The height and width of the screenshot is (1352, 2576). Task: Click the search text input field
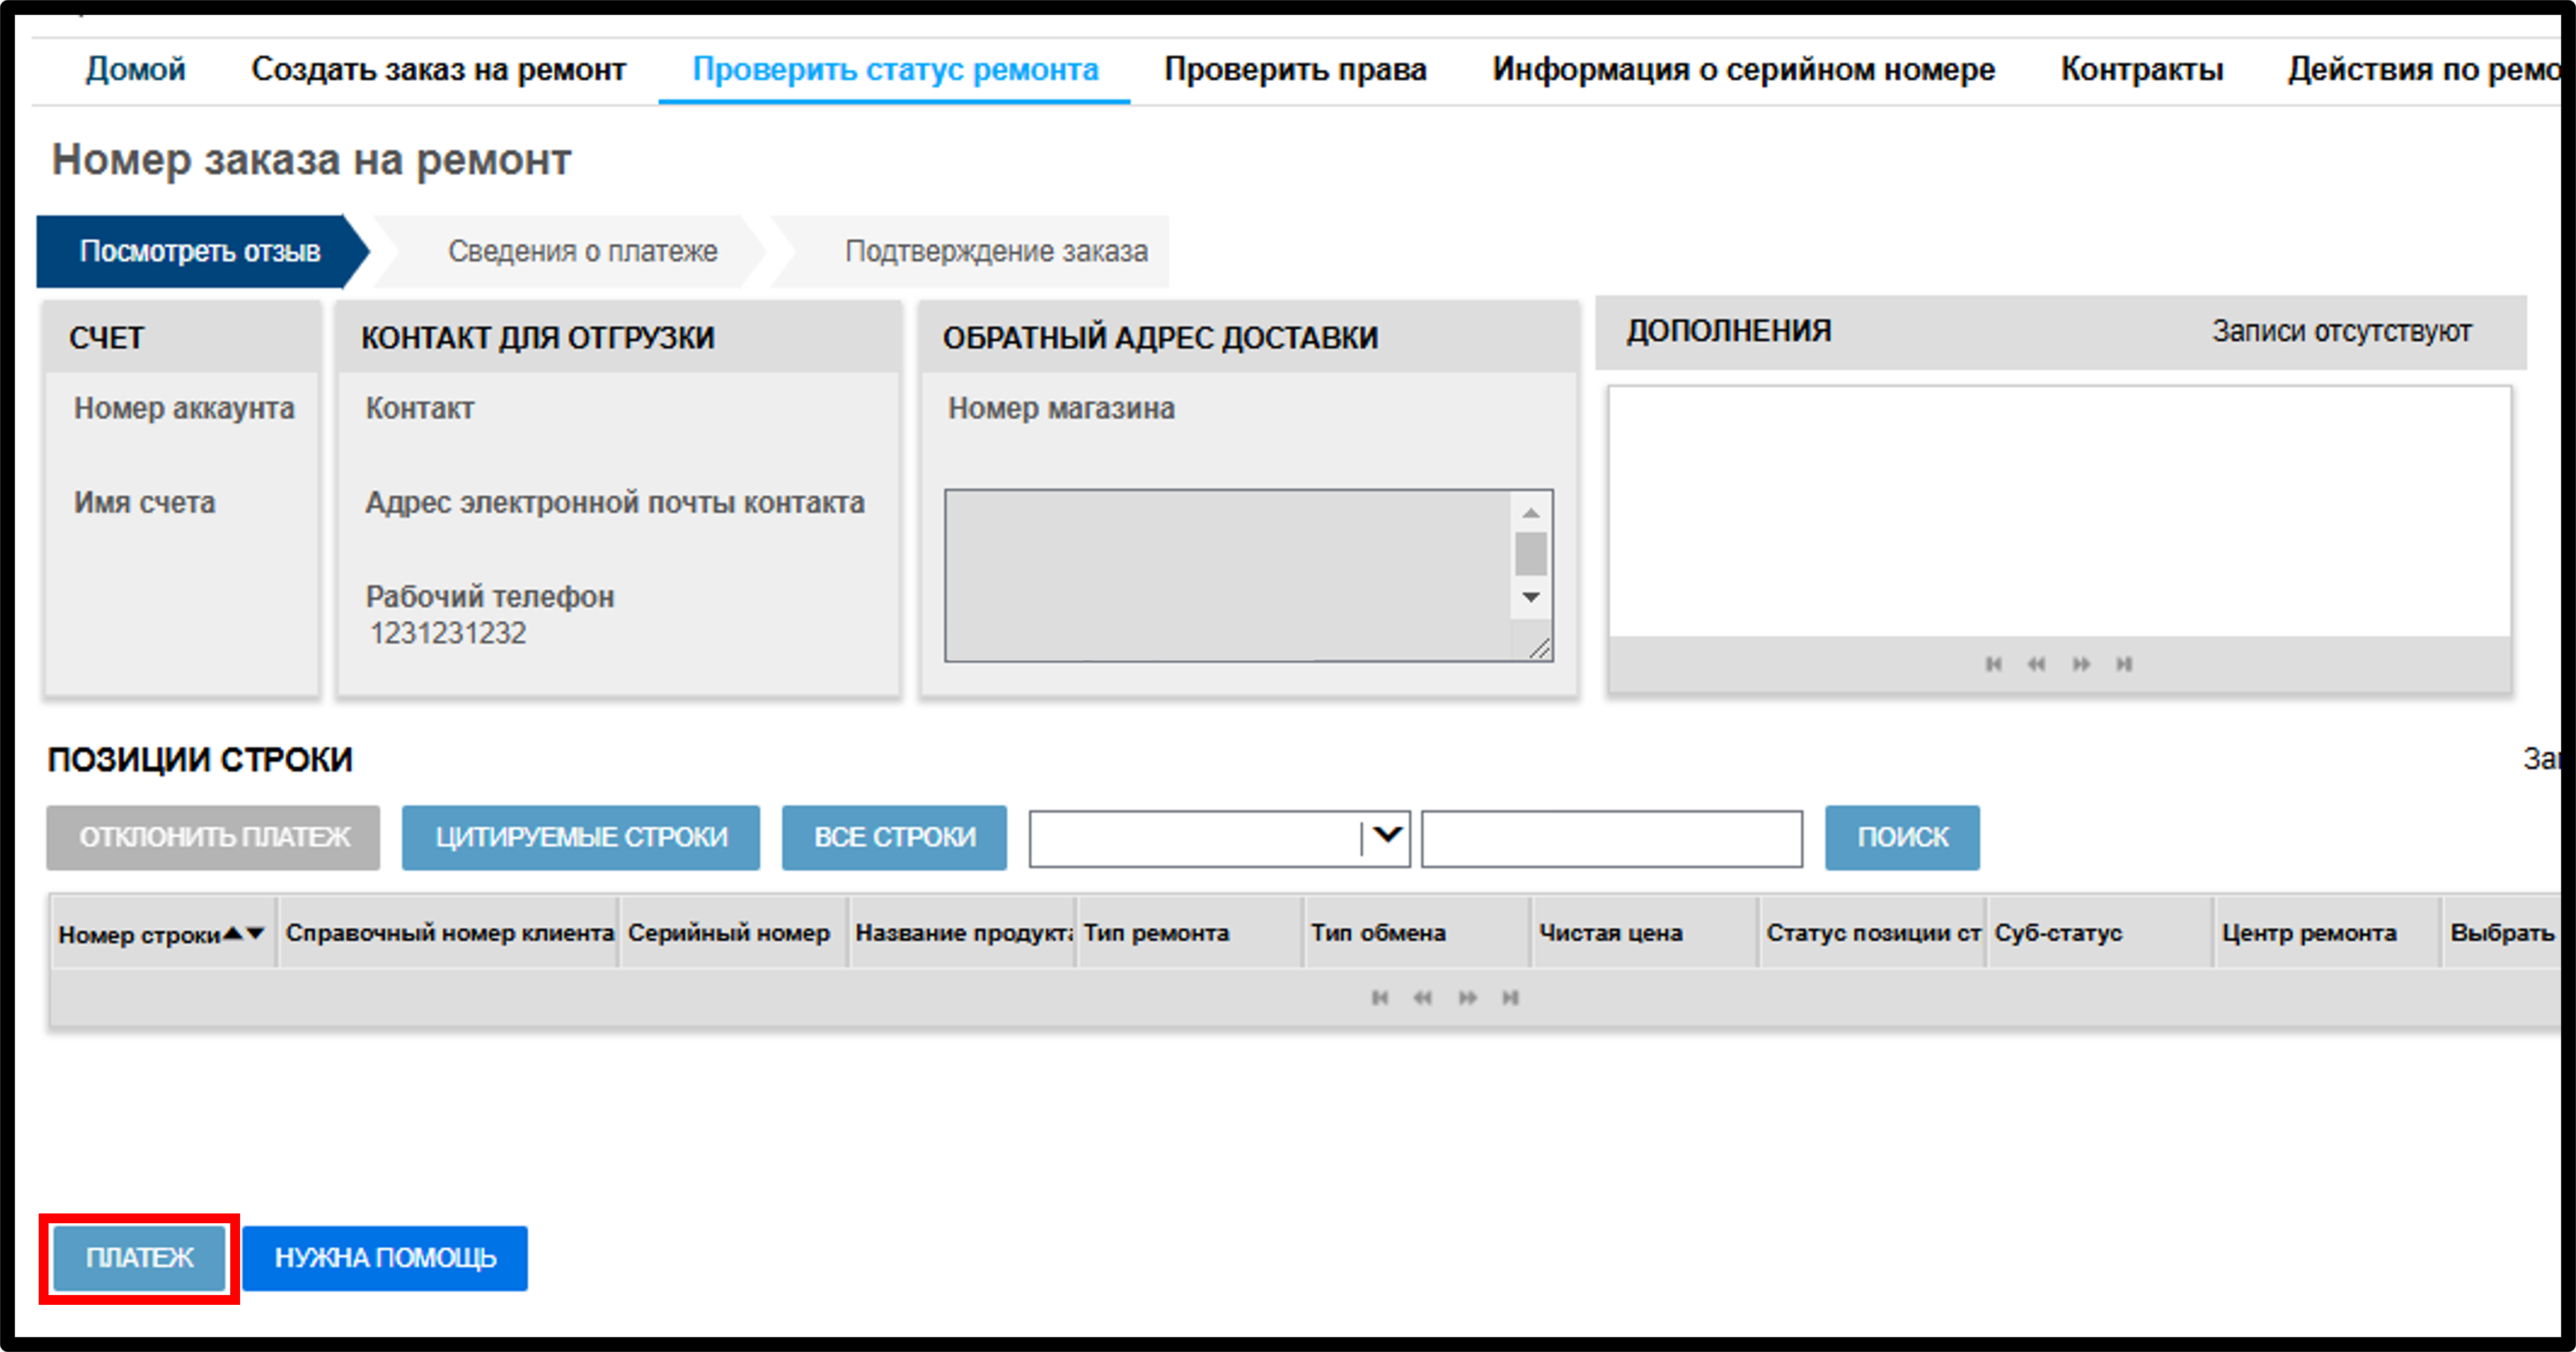1612,838
